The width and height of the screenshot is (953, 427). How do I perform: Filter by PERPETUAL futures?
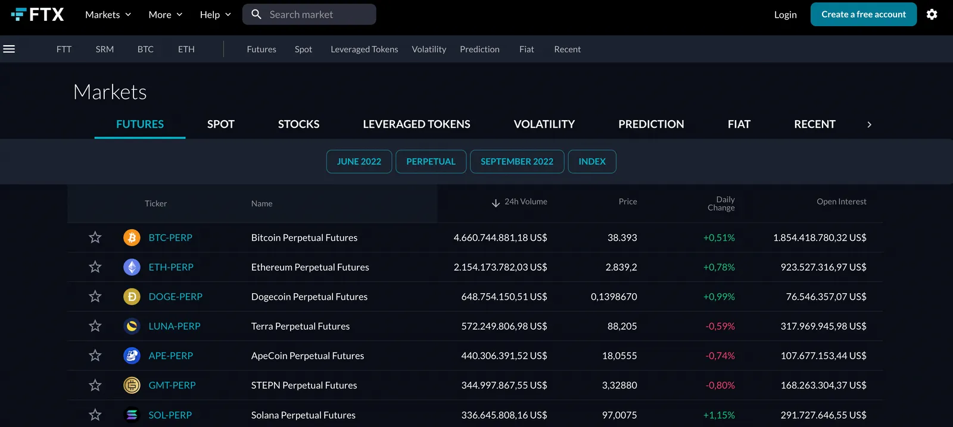coord(431,161)
